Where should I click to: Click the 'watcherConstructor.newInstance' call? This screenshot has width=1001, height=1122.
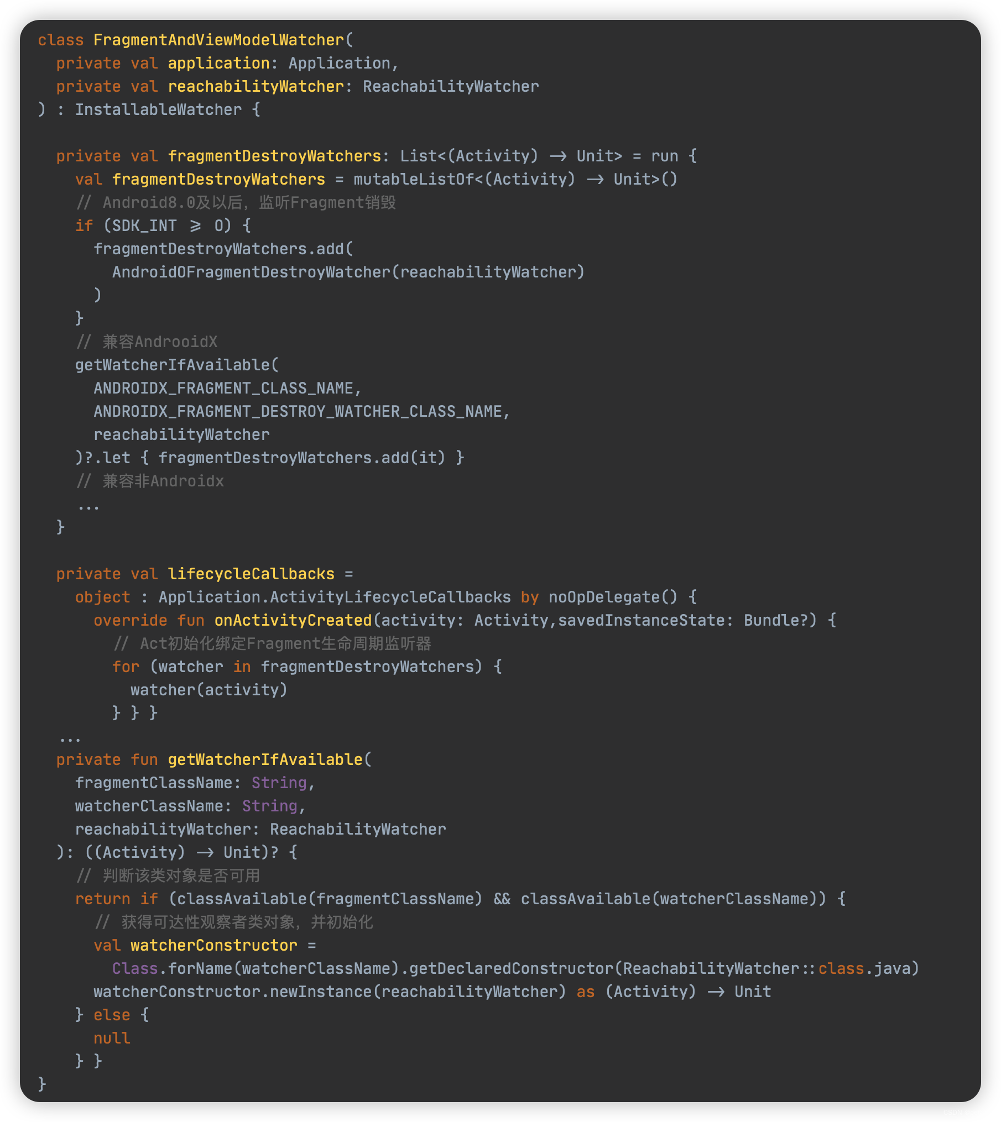[x=233, y=992]
